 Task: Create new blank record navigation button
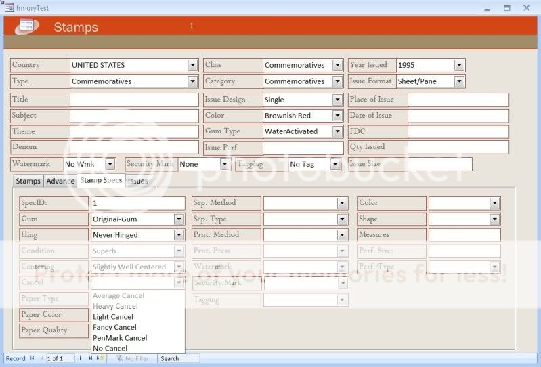pyautogui.click(x=100, y=358)
